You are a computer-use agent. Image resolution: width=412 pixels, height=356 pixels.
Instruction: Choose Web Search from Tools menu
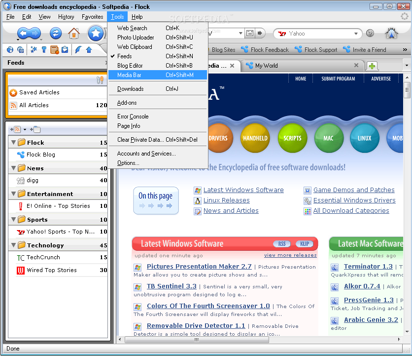158,28
